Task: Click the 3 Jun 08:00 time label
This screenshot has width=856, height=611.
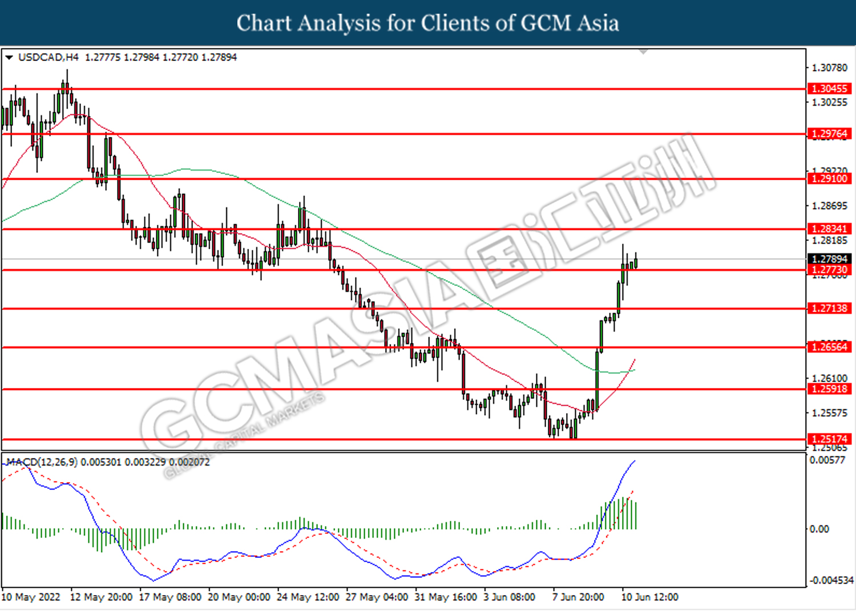Action: [510, 597]
